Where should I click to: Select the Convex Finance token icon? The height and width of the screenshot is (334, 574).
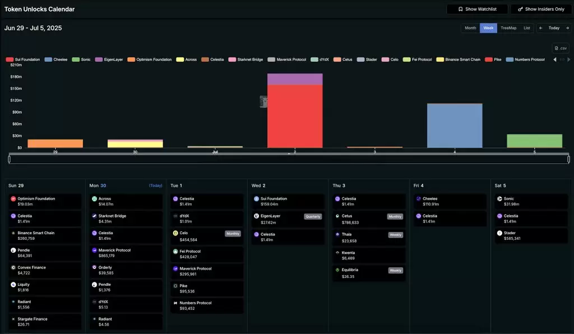[13, 267]
